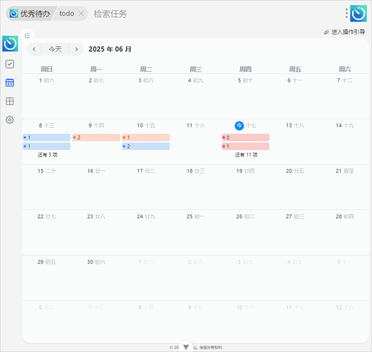Show 还有 5 项 on June 8
This screenshot has height=352, width=372.
pos(47,155)
